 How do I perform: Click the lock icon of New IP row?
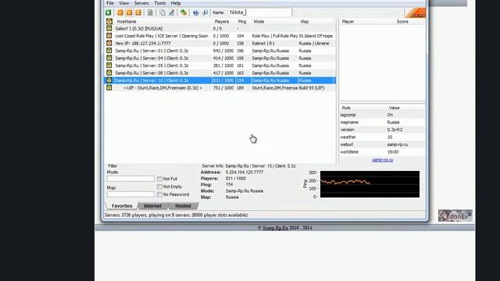109,43
